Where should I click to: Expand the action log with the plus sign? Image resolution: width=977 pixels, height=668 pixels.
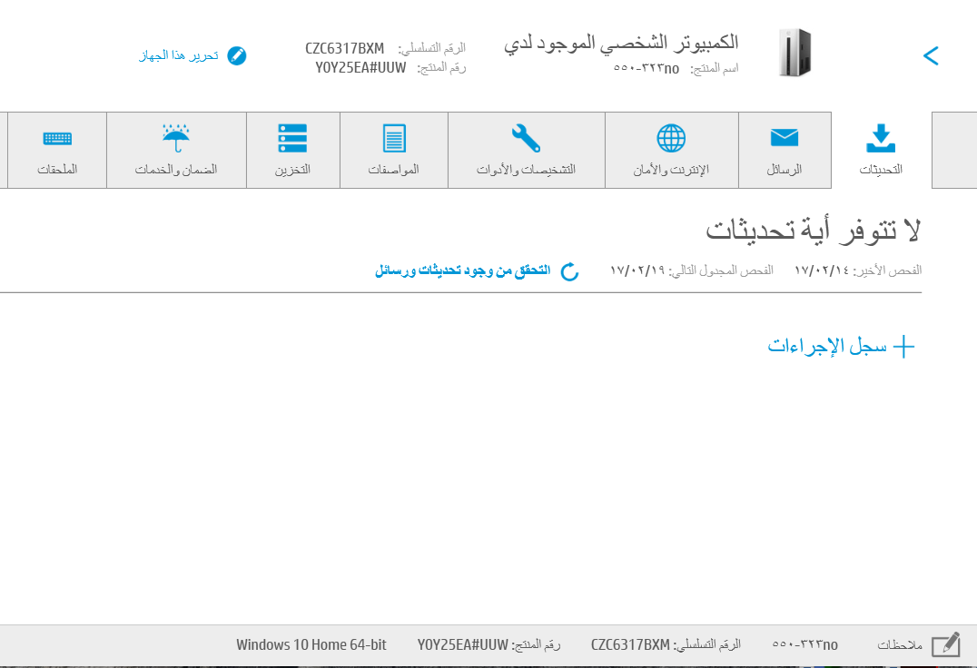[903, 347]
